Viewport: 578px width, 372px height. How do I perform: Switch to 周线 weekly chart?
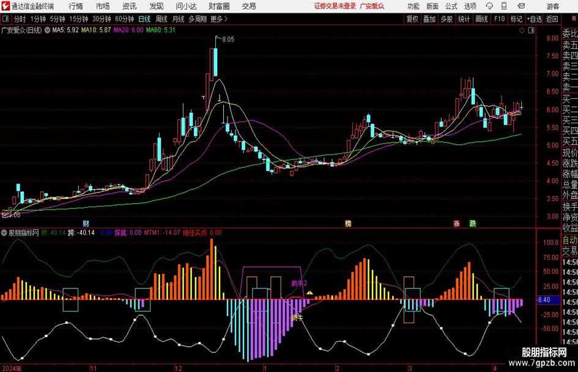(x=161, y=19)
